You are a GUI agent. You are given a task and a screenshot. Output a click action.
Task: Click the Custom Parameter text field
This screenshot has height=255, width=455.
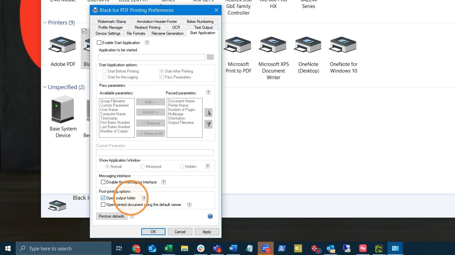point(155,153)
